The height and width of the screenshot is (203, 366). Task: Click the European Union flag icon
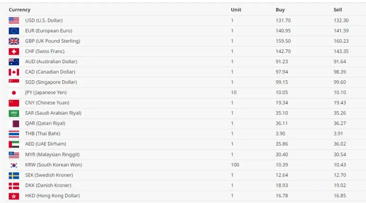tap(14, 31)
